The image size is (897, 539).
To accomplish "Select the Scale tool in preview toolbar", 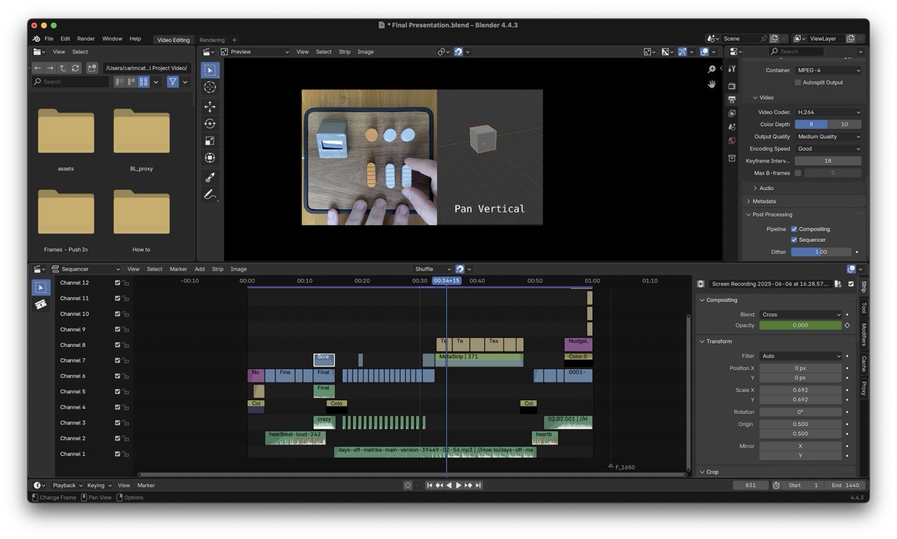I will [x=210, y=141].
